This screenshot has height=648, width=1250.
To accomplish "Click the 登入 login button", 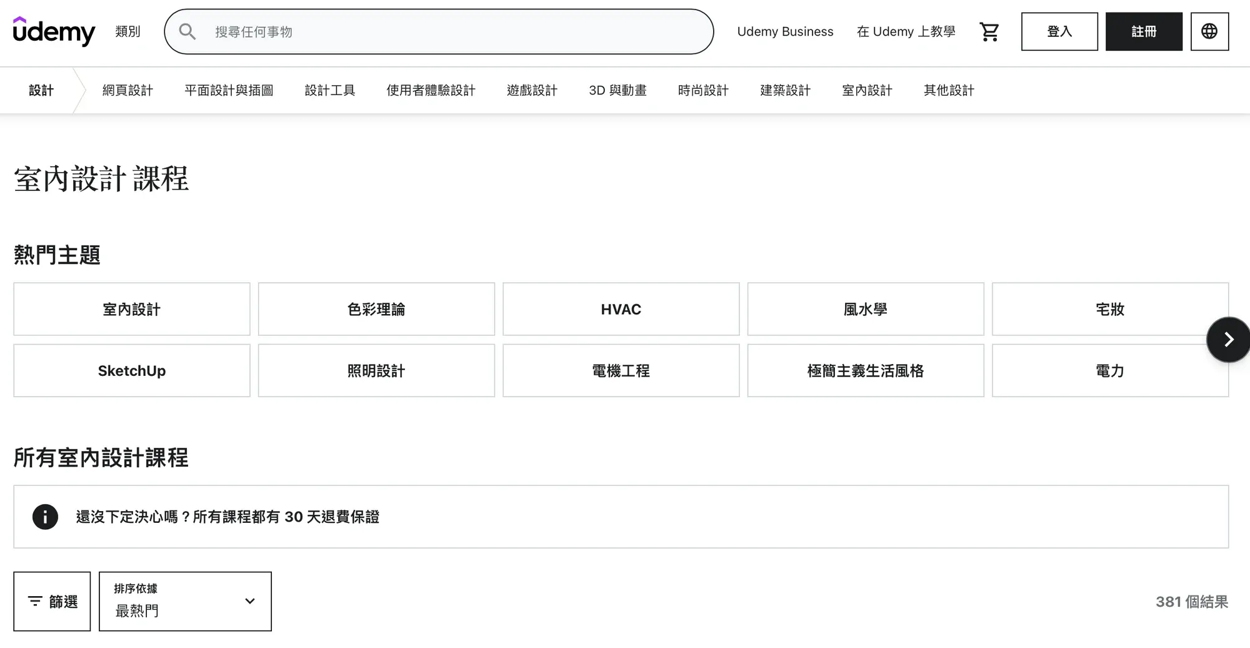I will tap(1059, 31).
